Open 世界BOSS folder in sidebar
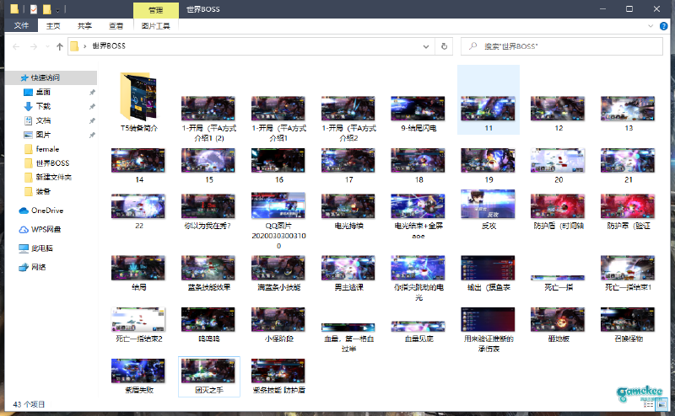The image size is (675, 416). [x=52, y=163]
